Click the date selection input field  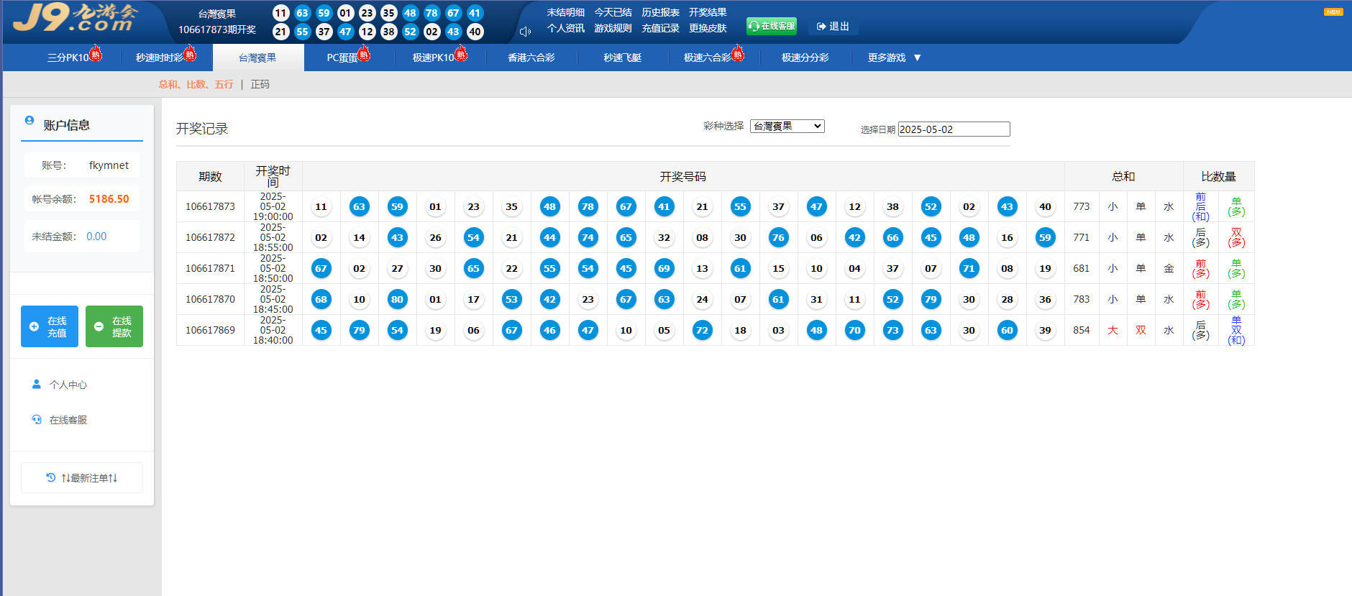pos(954,129)
